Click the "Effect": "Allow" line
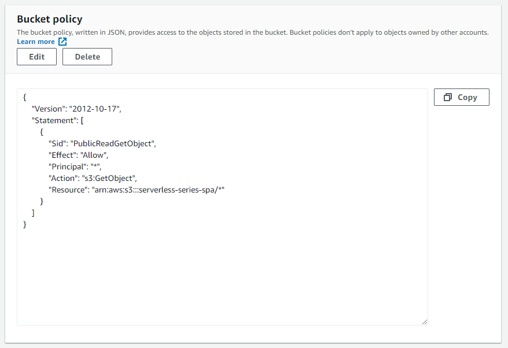The image size is (508, 348). coord(79,155)
